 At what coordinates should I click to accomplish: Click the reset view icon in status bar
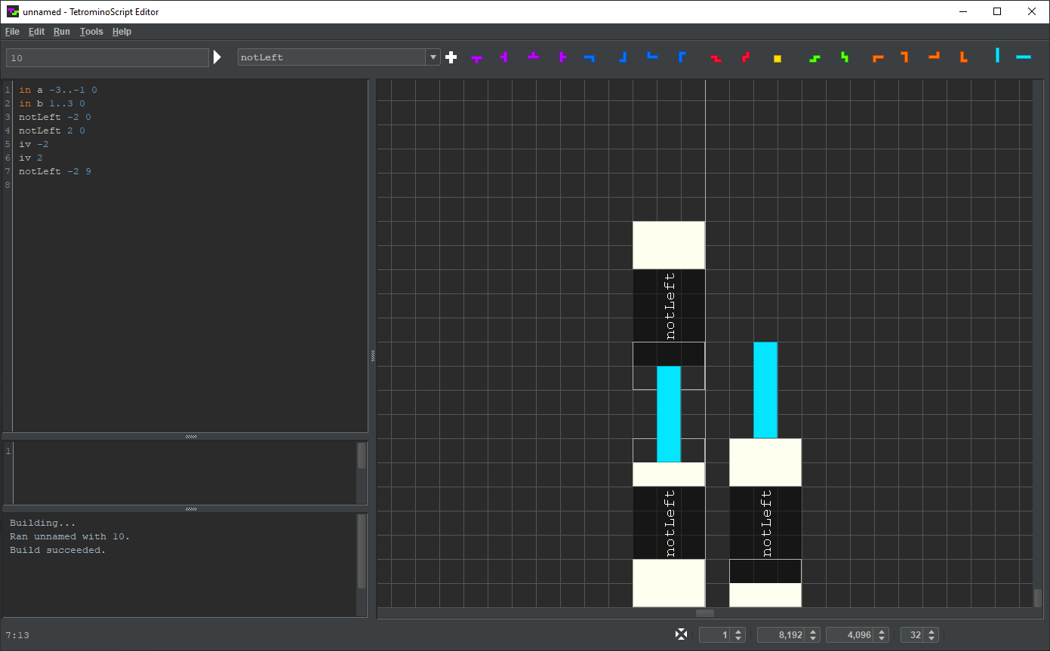point(682,634)
